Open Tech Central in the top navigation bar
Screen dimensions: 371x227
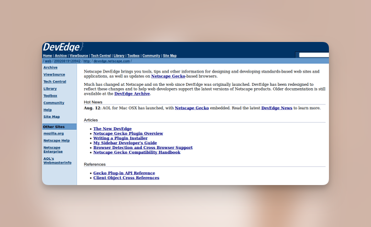tap(101, 56)
